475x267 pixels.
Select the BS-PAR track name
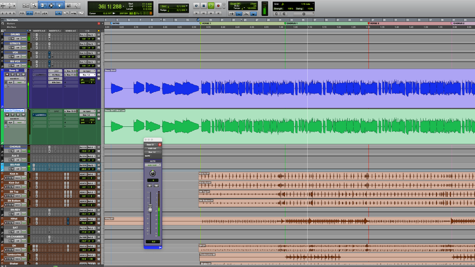[x=15, y=165]
